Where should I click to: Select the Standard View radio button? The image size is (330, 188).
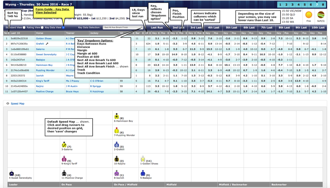24,27
